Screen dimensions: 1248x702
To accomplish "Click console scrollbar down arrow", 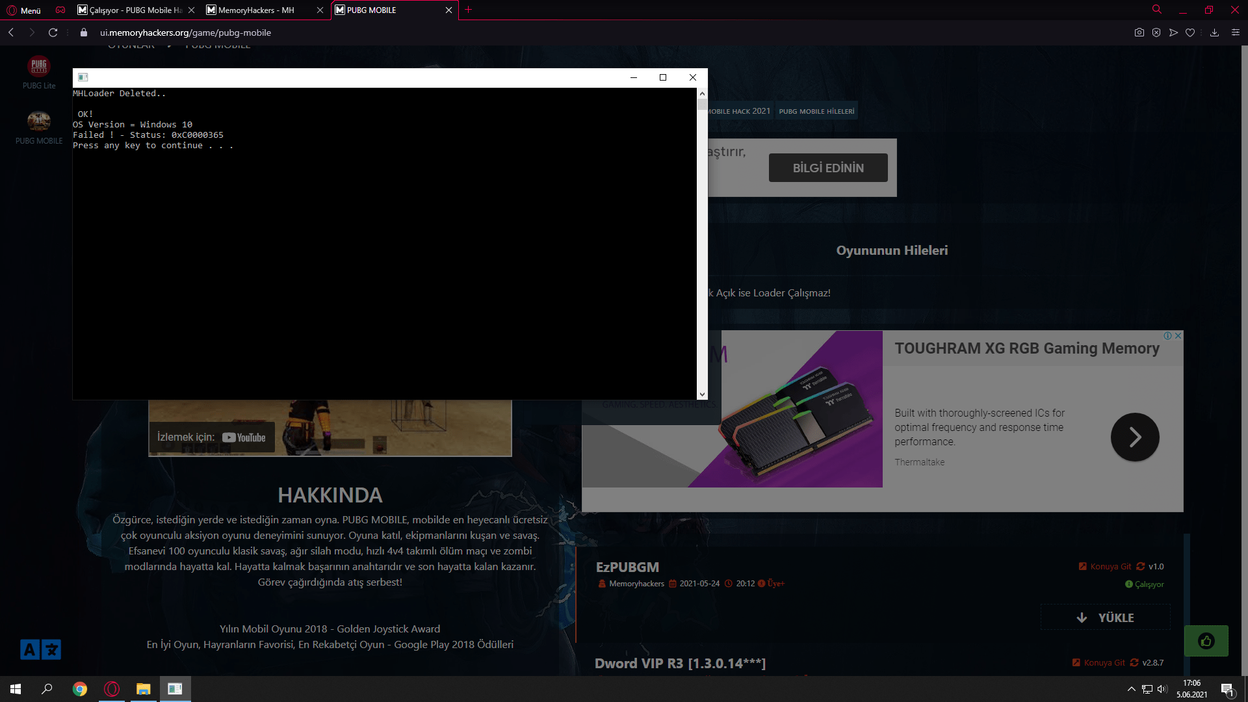I will 702,395.
